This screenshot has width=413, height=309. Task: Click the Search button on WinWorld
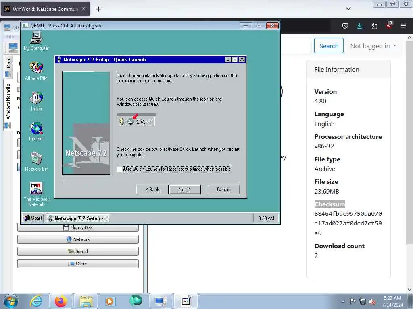tap(329, 46)
